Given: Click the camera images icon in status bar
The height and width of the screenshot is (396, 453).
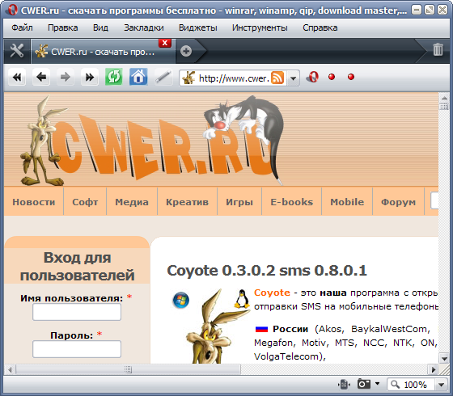Looking at the screenshot, I should coord(364,384).
